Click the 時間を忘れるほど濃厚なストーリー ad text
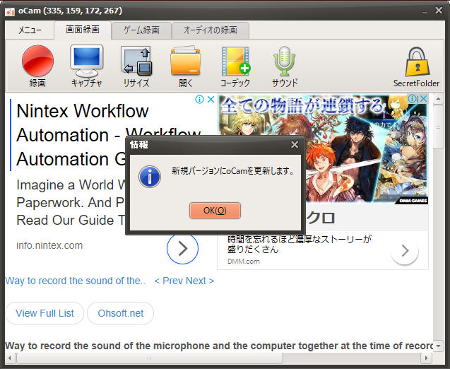 pyautogui.click(x=300, y=244)
